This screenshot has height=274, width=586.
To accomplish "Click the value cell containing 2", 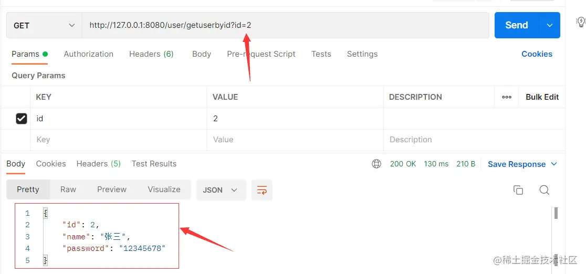I will tap(295, 119).
